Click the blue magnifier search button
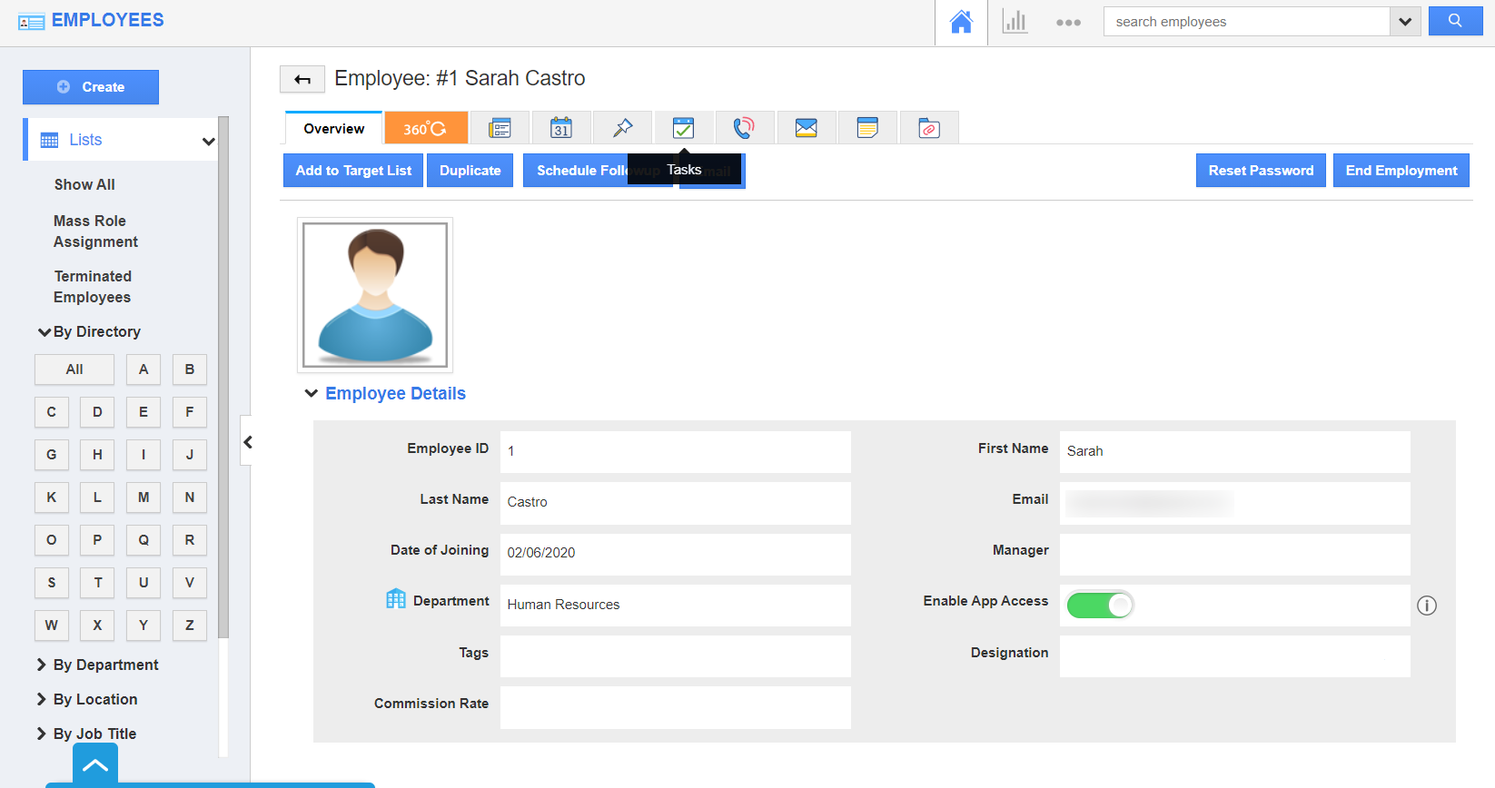This screenshot has height=788, width=1495. (x=1455, y=21)
